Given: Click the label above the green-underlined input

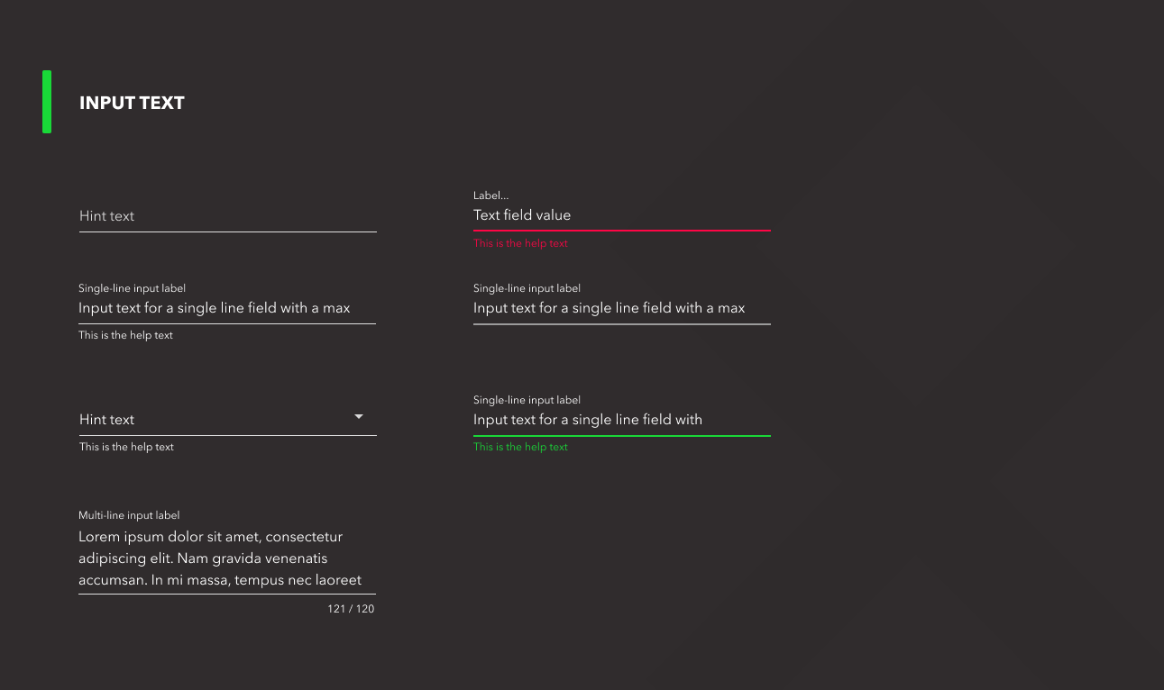Looking at the screenshot, I should [x=527, y=400].
